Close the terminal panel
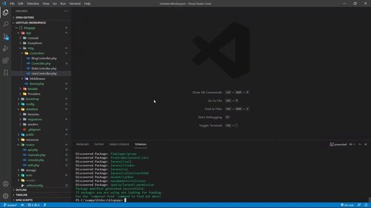 tap(366, 144)
